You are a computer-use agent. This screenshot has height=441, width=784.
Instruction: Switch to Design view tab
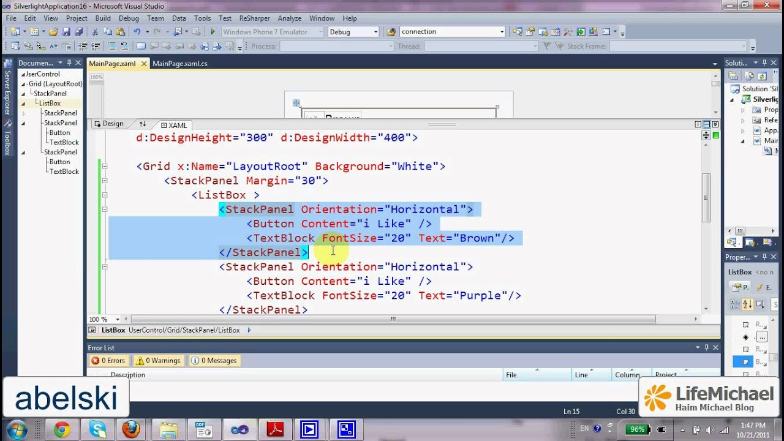click(x=108, y=124)
